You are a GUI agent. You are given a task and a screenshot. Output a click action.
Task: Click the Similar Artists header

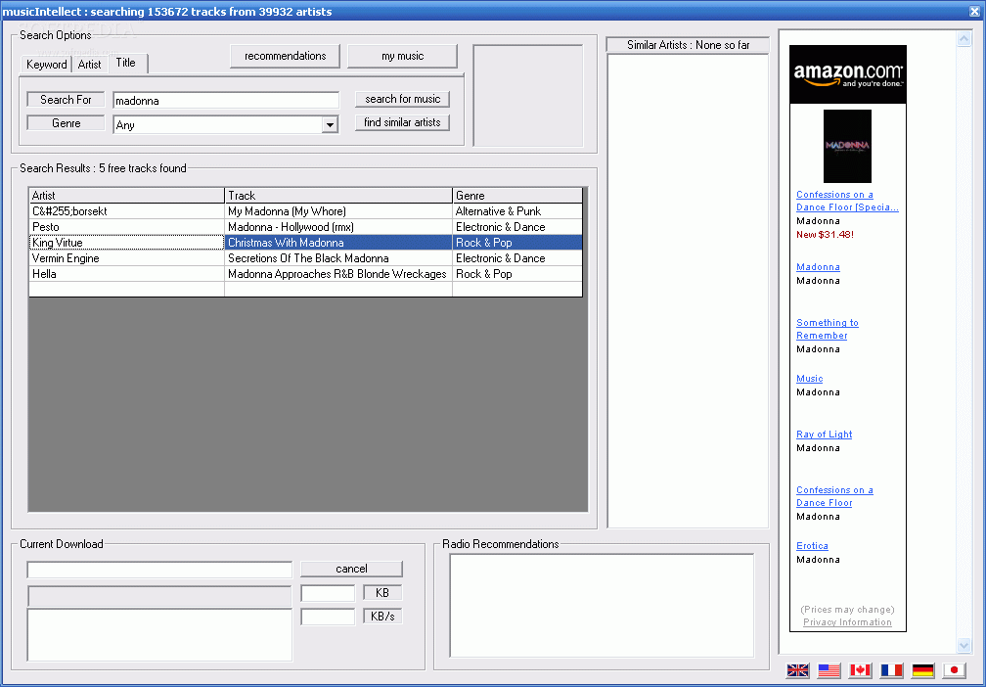(x=688, y=45)
